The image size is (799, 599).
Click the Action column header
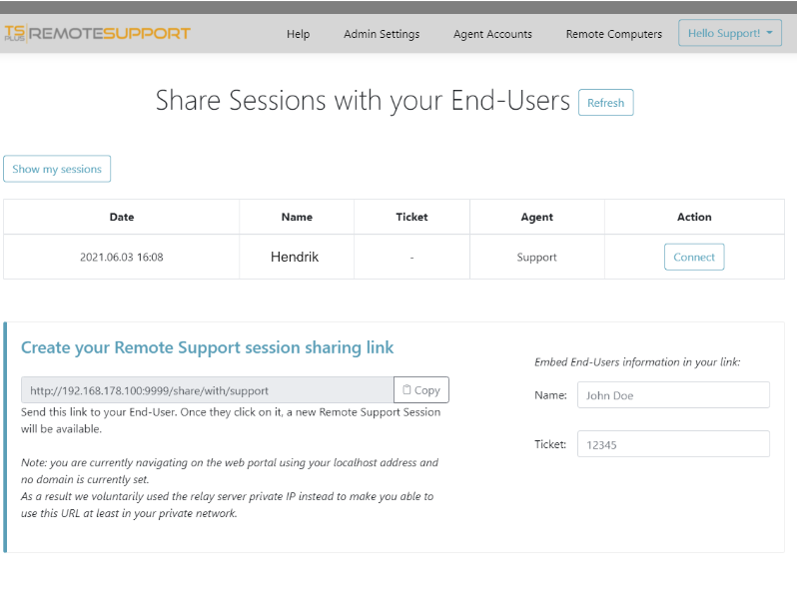click(x=694, y=217)
